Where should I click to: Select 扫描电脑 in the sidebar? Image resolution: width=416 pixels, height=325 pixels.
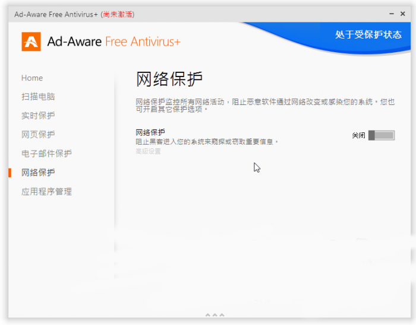38,97
